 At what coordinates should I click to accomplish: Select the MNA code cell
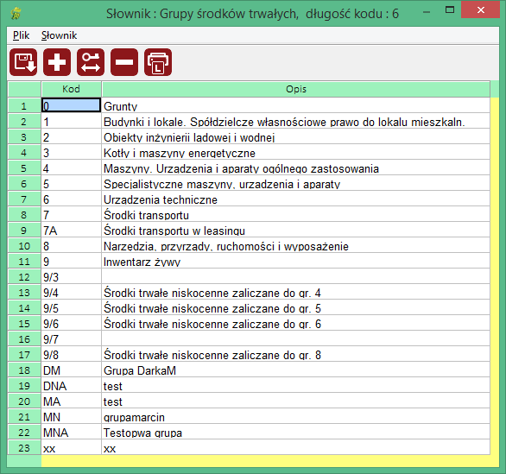point(72,433)
